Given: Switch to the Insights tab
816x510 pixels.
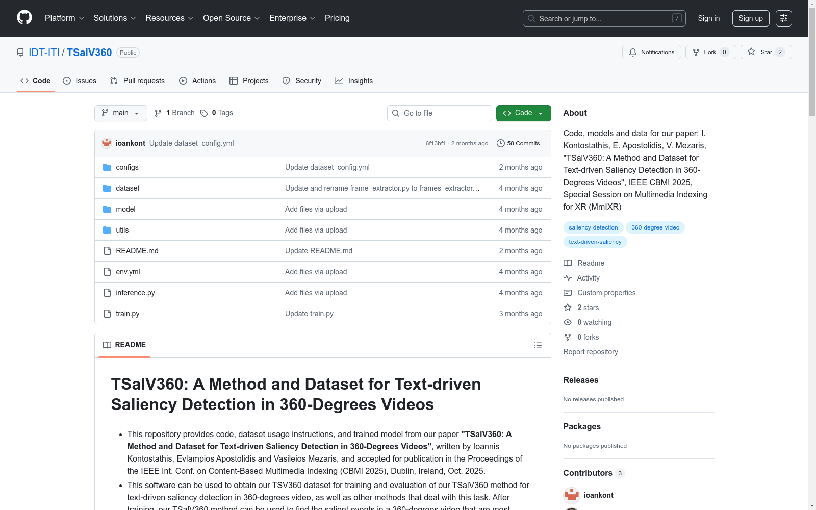Looking at the screenshot, I should [x=354, y=81].
